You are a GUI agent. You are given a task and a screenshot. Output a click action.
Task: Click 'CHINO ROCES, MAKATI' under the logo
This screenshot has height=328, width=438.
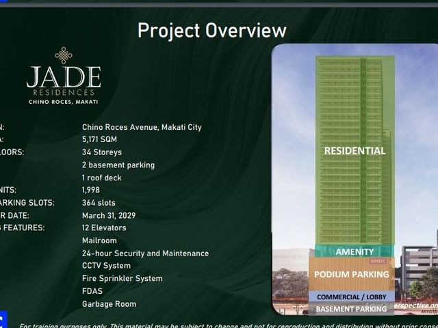(64, 102)
